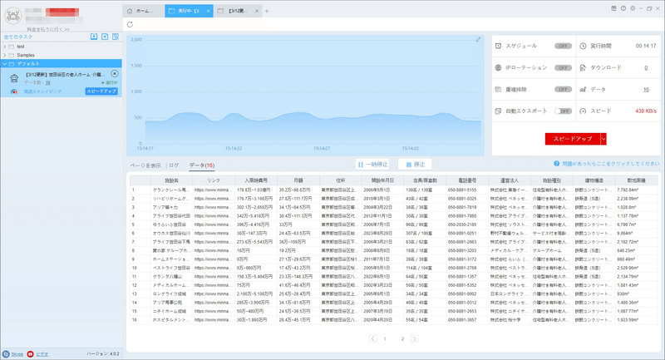The height and width of the screenshot is (360, 665).
Task: Click the スピード gauge icon in stats panel
Action: [584, 111]
